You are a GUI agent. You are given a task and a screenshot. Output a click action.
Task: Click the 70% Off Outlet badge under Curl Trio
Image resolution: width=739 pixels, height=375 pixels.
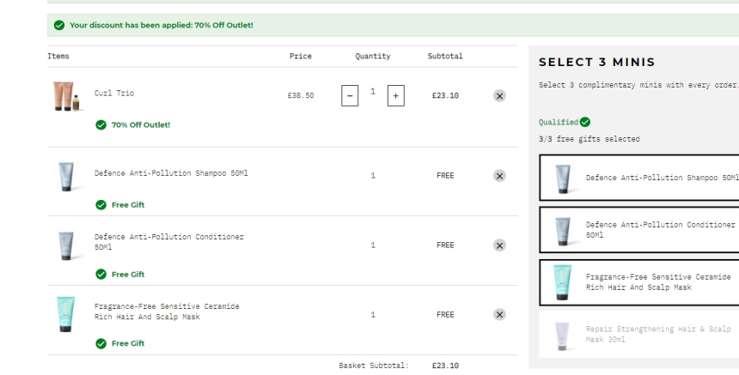[x=140, y=125]
